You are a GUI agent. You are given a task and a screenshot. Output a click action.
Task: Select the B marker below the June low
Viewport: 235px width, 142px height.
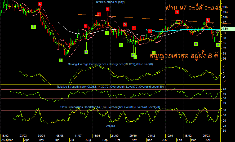click(61, 60)
